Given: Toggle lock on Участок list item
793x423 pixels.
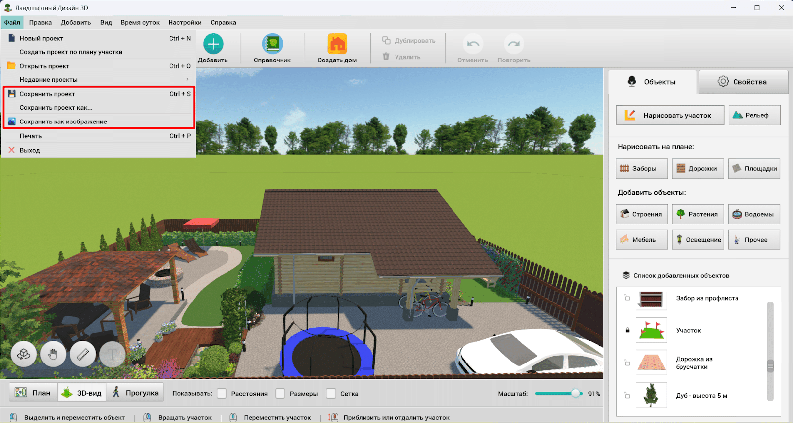Looking at the screenshot, I should (627, 330).
